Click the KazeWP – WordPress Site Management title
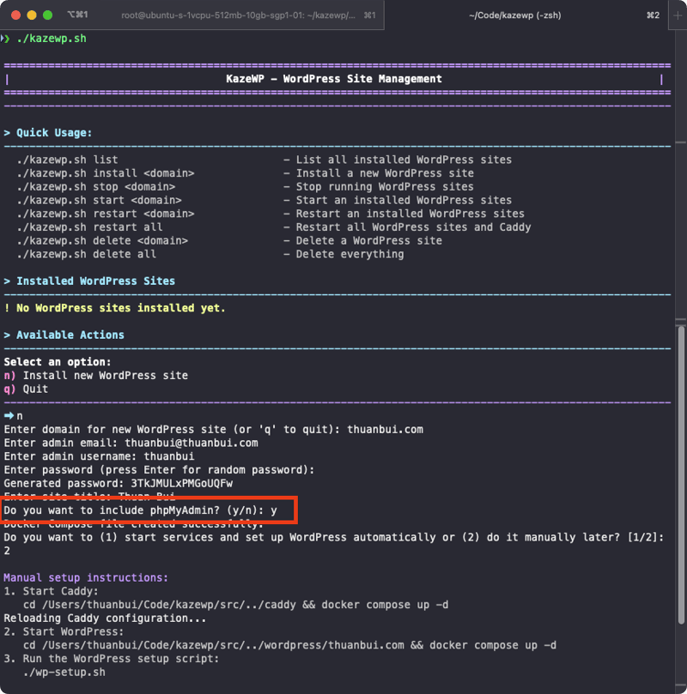The height and width of the screenshot is (694, 687). point(334,79)
